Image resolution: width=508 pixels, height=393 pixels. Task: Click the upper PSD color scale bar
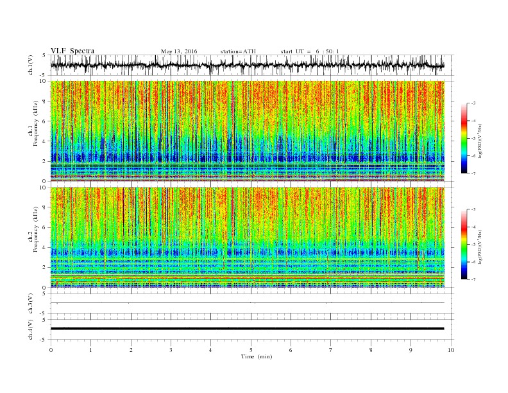click(464, 138)
